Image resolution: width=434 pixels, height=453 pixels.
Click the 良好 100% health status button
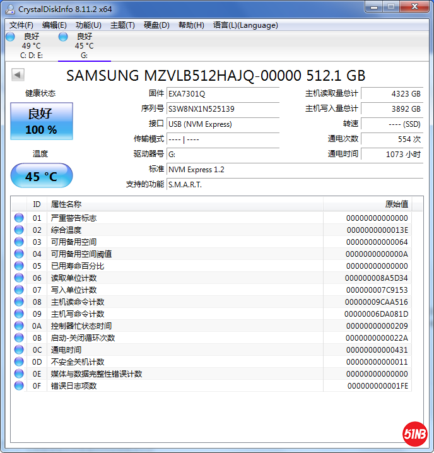[42, 122]
